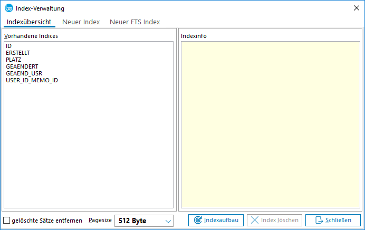Start the Indexaufbau rebuild
The height and width of the screenshot is (230, 365).
coord(216,220)
